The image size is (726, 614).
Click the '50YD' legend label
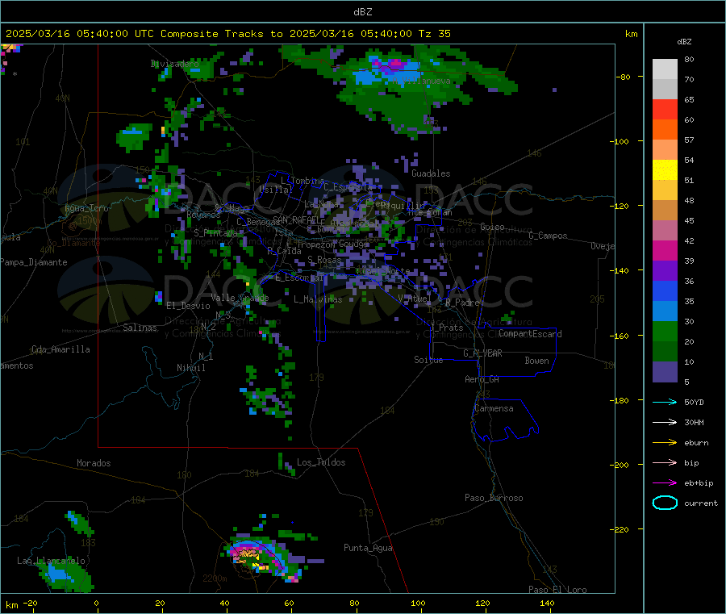[694, 402]
